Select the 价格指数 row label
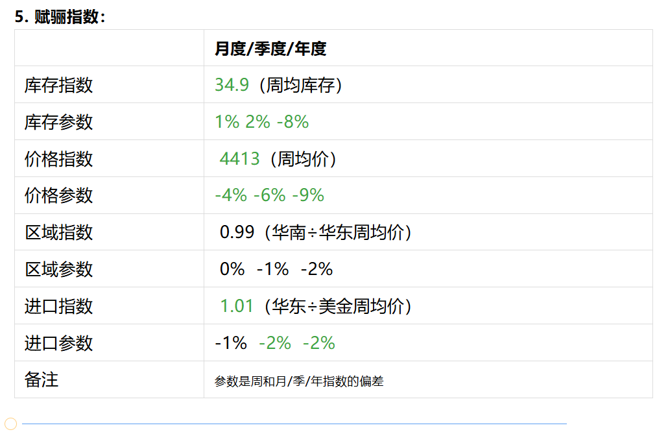Image resolution: width=668 pixels, height=443 pixels. pos(59,159)
